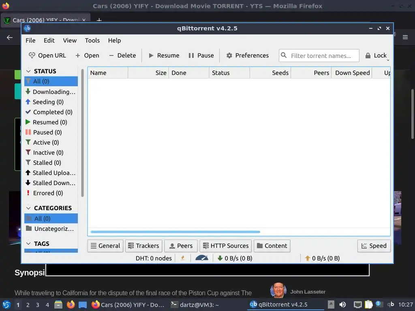The width and height of the screenshot is (415, 311).
Task: Expand toolbar overflow chevron below Lock
Action: [388, 60]
